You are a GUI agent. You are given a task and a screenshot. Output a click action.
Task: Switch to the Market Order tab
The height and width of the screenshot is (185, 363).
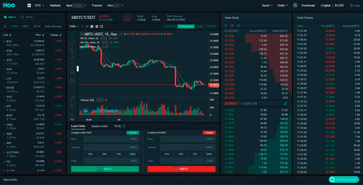coord(99,126)
